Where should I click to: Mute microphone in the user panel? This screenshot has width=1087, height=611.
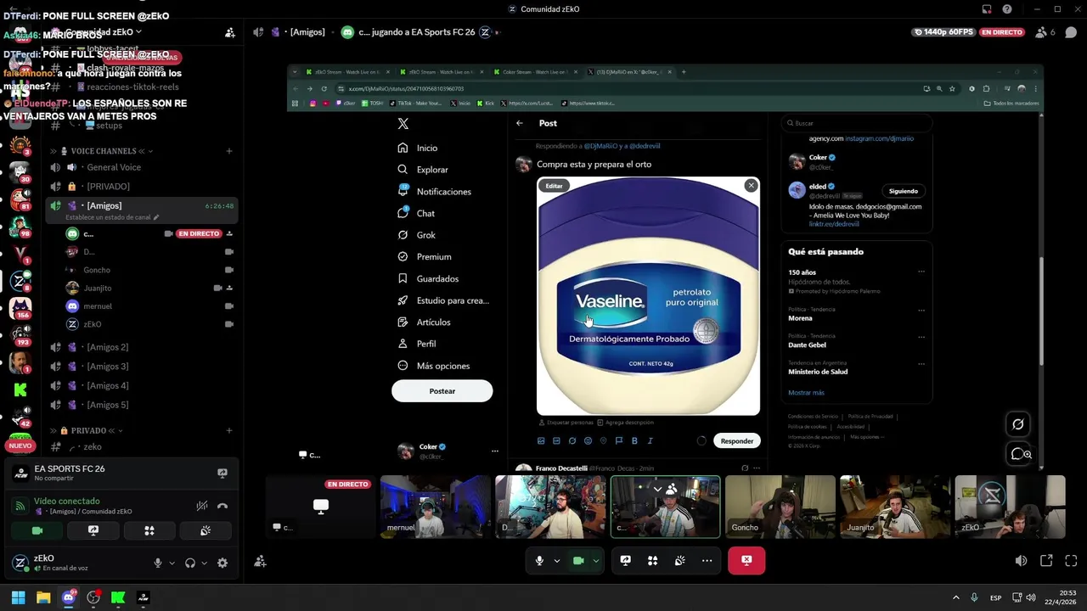(x=157, y=563)
